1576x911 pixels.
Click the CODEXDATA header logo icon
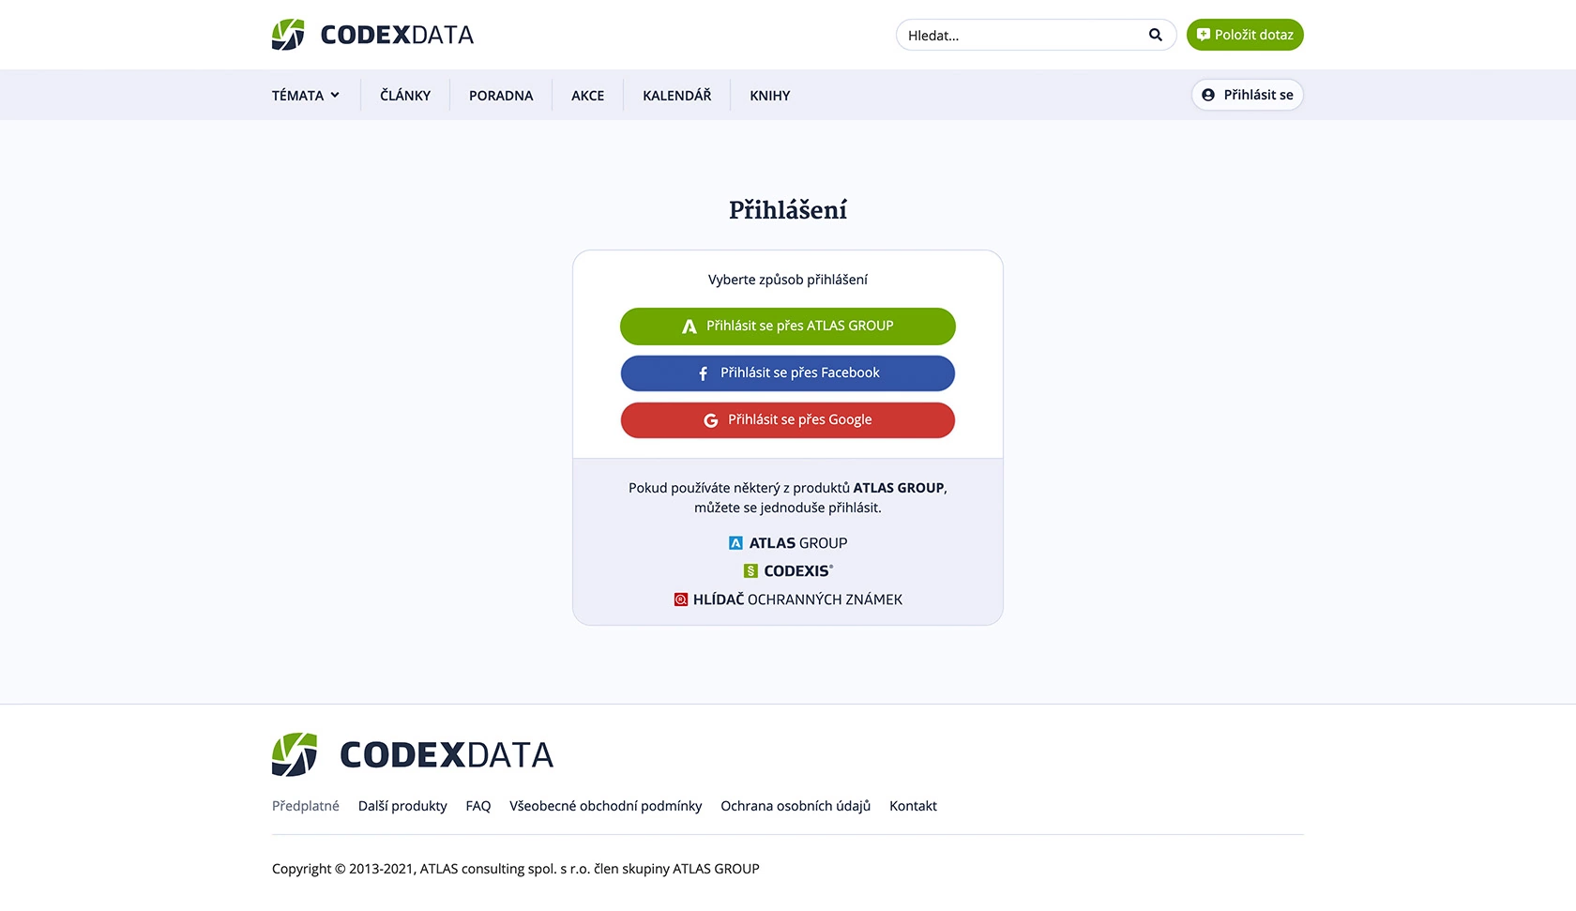point(288,35)
